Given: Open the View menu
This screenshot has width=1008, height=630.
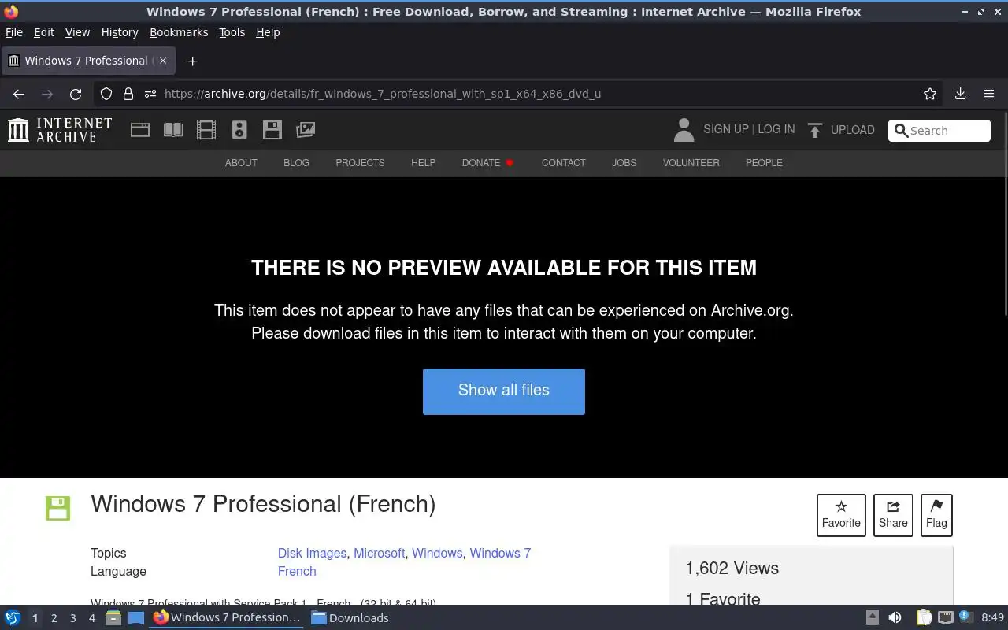Looking at the screenshot, I should (x=77, y=32).
